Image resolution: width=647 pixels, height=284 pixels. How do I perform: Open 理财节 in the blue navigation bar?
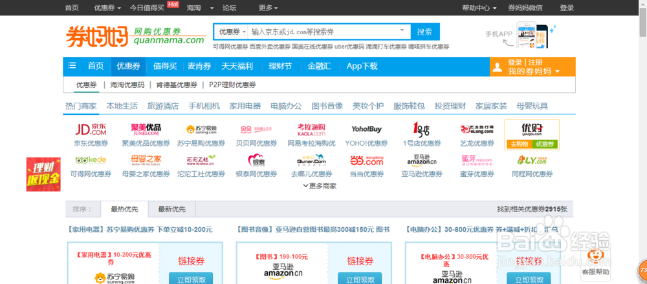click(280, 66)
